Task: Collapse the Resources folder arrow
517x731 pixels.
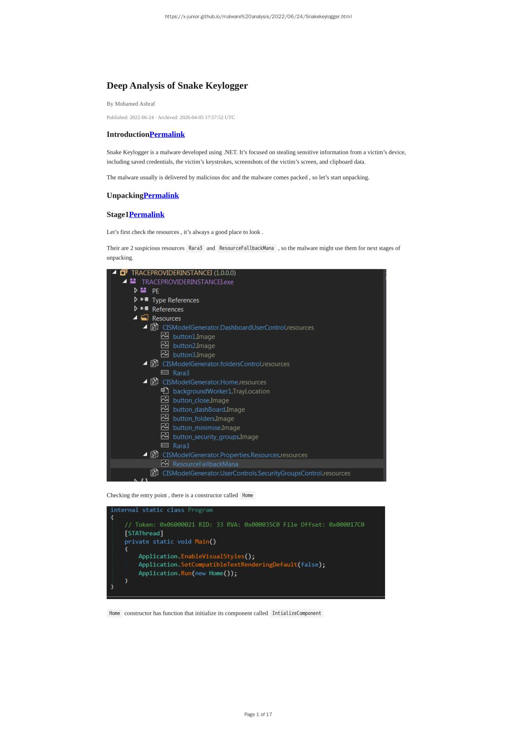Action: point(135,318)
